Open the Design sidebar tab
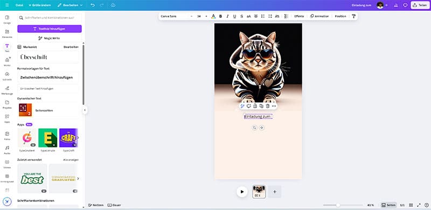The image size is (431, 210). (x=7, y=19)
